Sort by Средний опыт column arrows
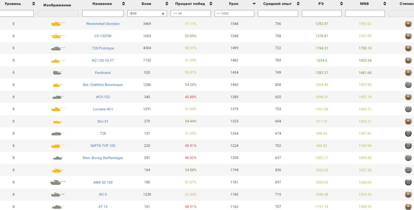This screenshot has width=414, height=210. [298, 4]
